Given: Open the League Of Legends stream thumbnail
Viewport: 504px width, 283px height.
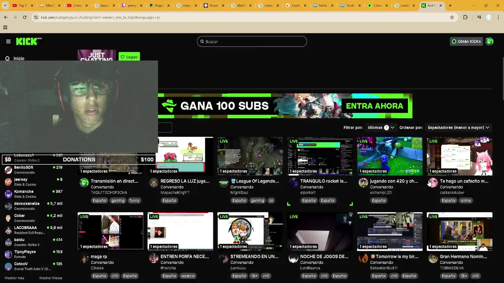Looking at the screenshot, I should (x=250, y=156).
